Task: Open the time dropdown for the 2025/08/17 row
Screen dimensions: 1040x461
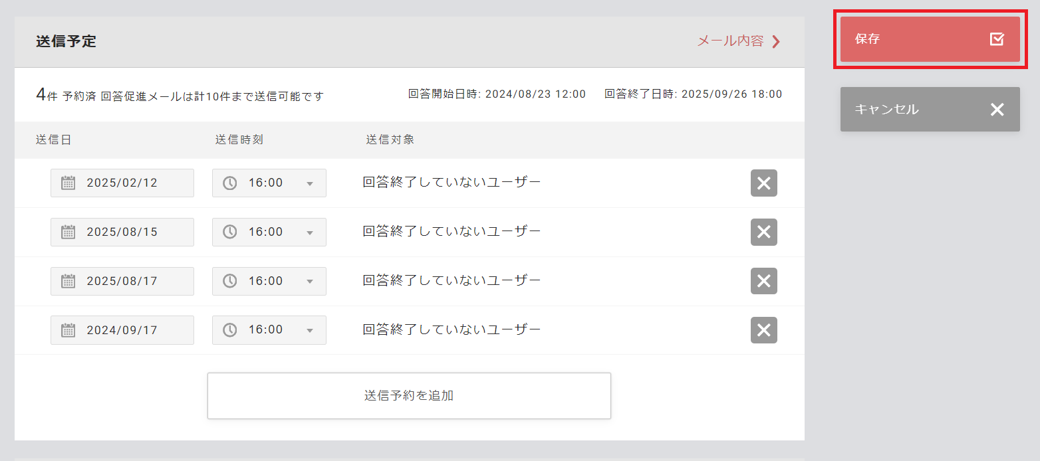Action: coord(311,281)
